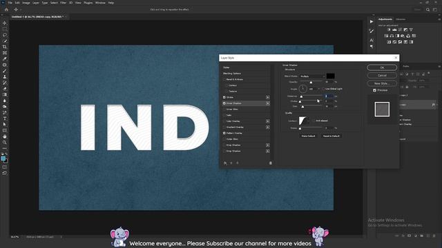
Task: Open the Actions play icon panel
Action: pyautogui.click(x=372, y=21)
